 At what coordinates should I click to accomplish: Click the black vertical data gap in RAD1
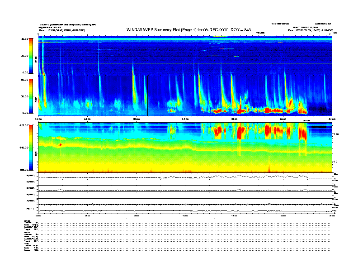click(x=147, y=95)
